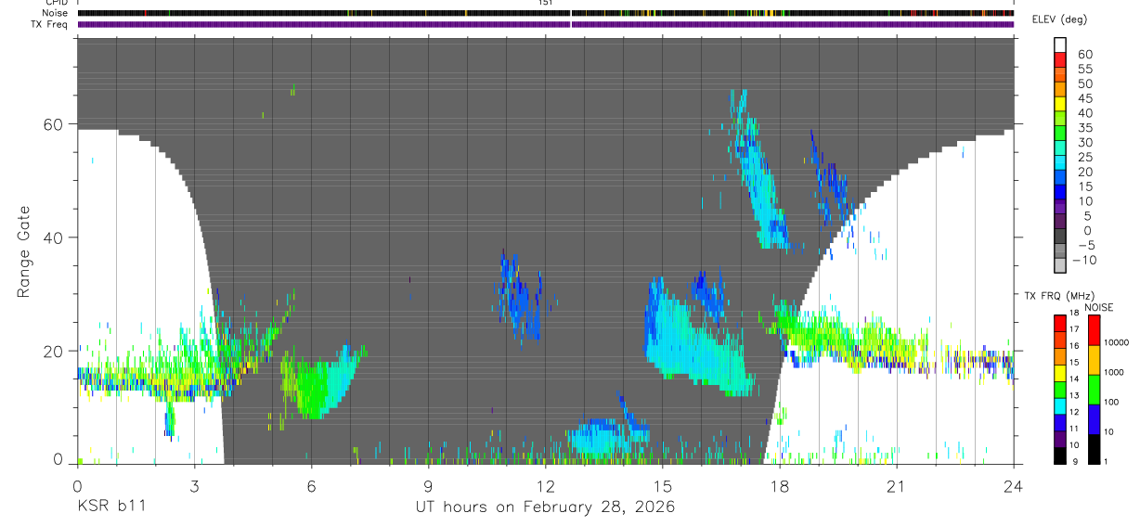Click the "NOISE" legend title

click(1098, 307)
